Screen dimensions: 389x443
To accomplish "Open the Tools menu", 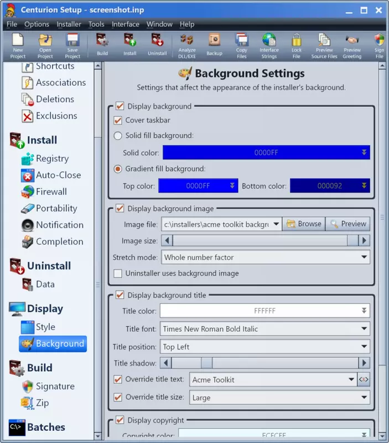I will [96, 24].
